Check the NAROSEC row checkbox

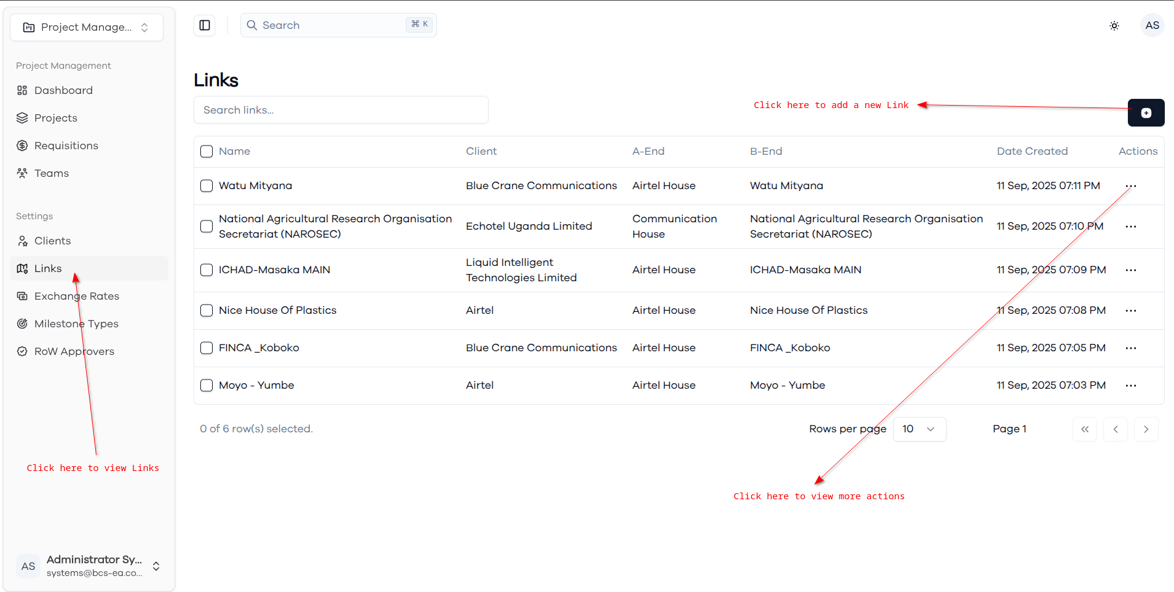coord(207,227)
